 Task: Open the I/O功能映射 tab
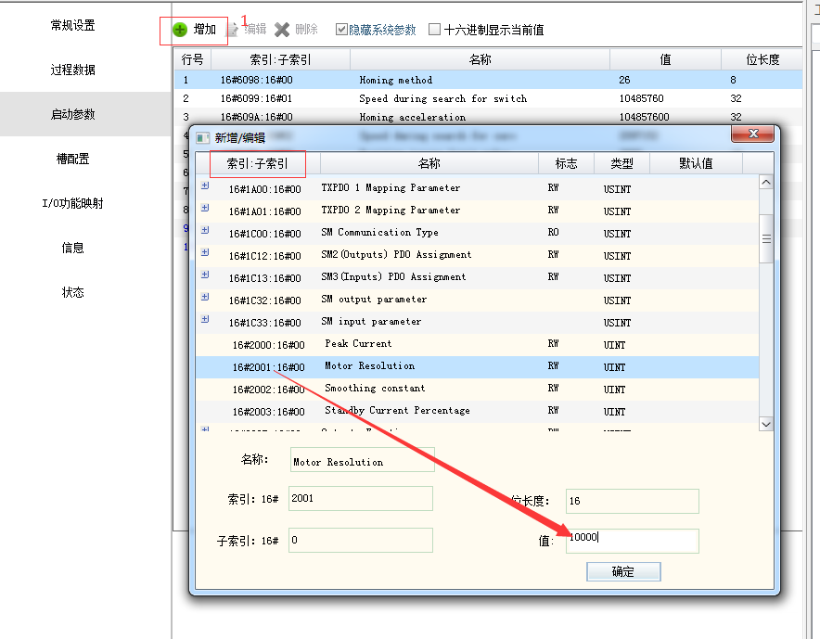pyautogui.click(x=72, y=203)
